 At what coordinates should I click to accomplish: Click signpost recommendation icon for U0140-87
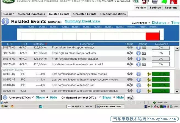[149, 74]
